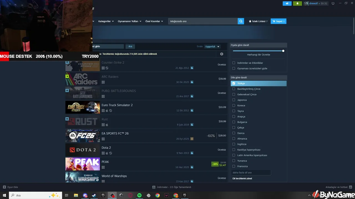355x199 pixels.
Task: Click Windows platform icon on ARC Raiders row
Action: [103, 82]
